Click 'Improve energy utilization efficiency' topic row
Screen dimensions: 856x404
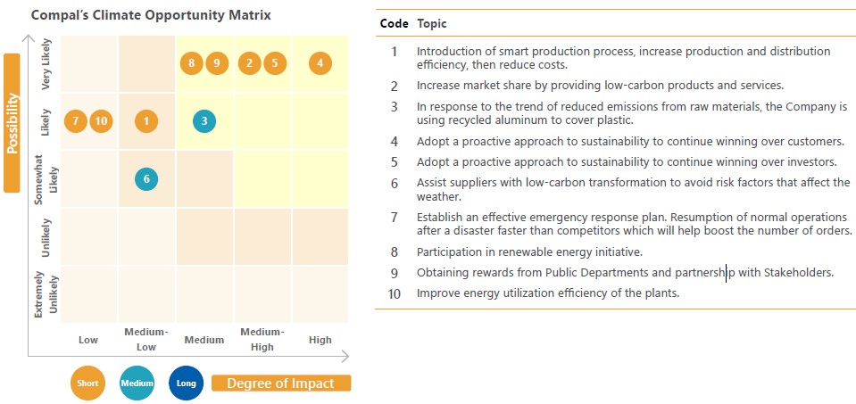pos(612,293)
